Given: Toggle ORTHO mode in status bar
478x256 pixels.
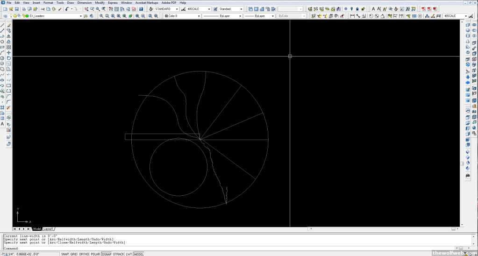Looking at the screenshot, I should 84,254.
